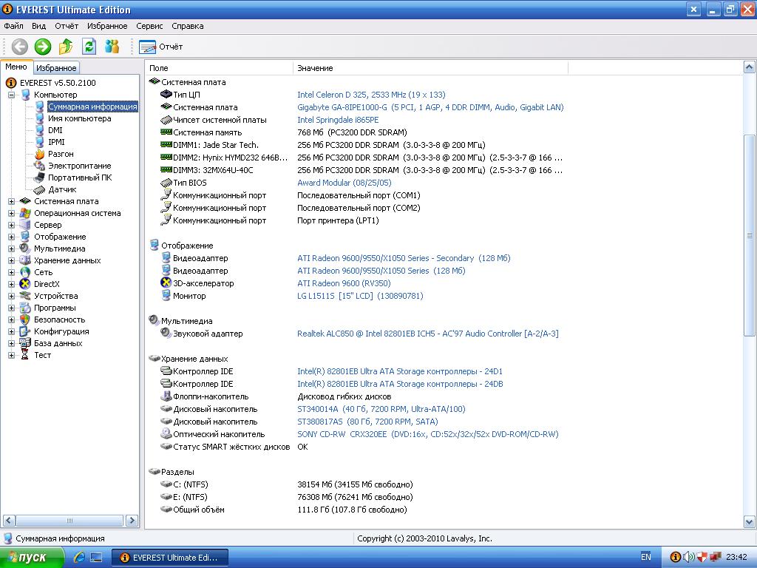The height and width of the screenshot is (568, 757).
Task: Collapse the Компьютер tree node
Action: pyautogui.click(x=11, y=95)
